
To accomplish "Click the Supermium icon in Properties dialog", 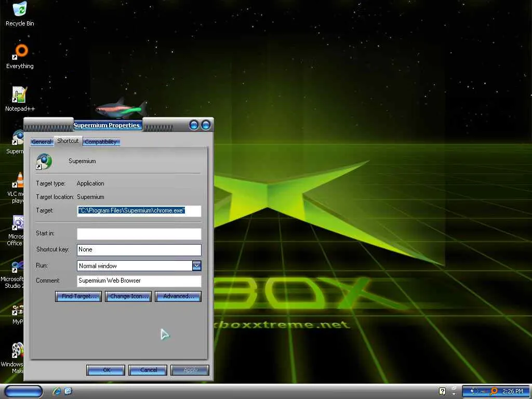I will point(44,162).
